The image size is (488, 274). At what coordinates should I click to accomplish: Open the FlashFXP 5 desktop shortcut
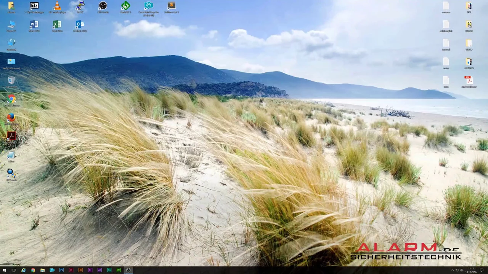[125, 7]
